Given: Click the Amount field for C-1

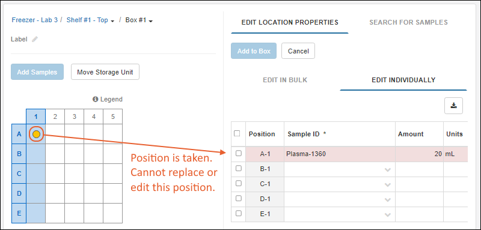Looking at the screenshot, I should [x=419, y=184].
